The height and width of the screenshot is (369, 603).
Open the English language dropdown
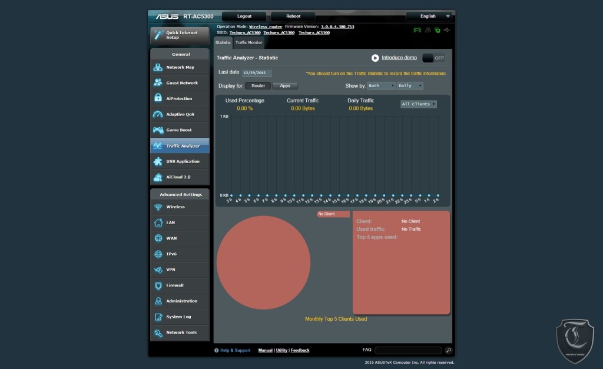430,16
